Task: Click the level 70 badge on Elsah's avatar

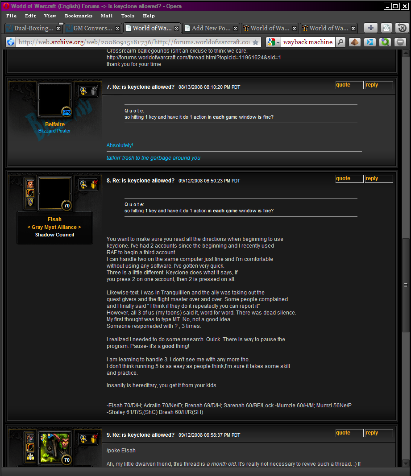Action: pos(66,206)
